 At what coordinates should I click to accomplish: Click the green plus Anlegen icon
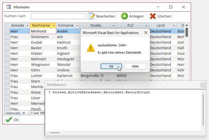coord(125,16)
